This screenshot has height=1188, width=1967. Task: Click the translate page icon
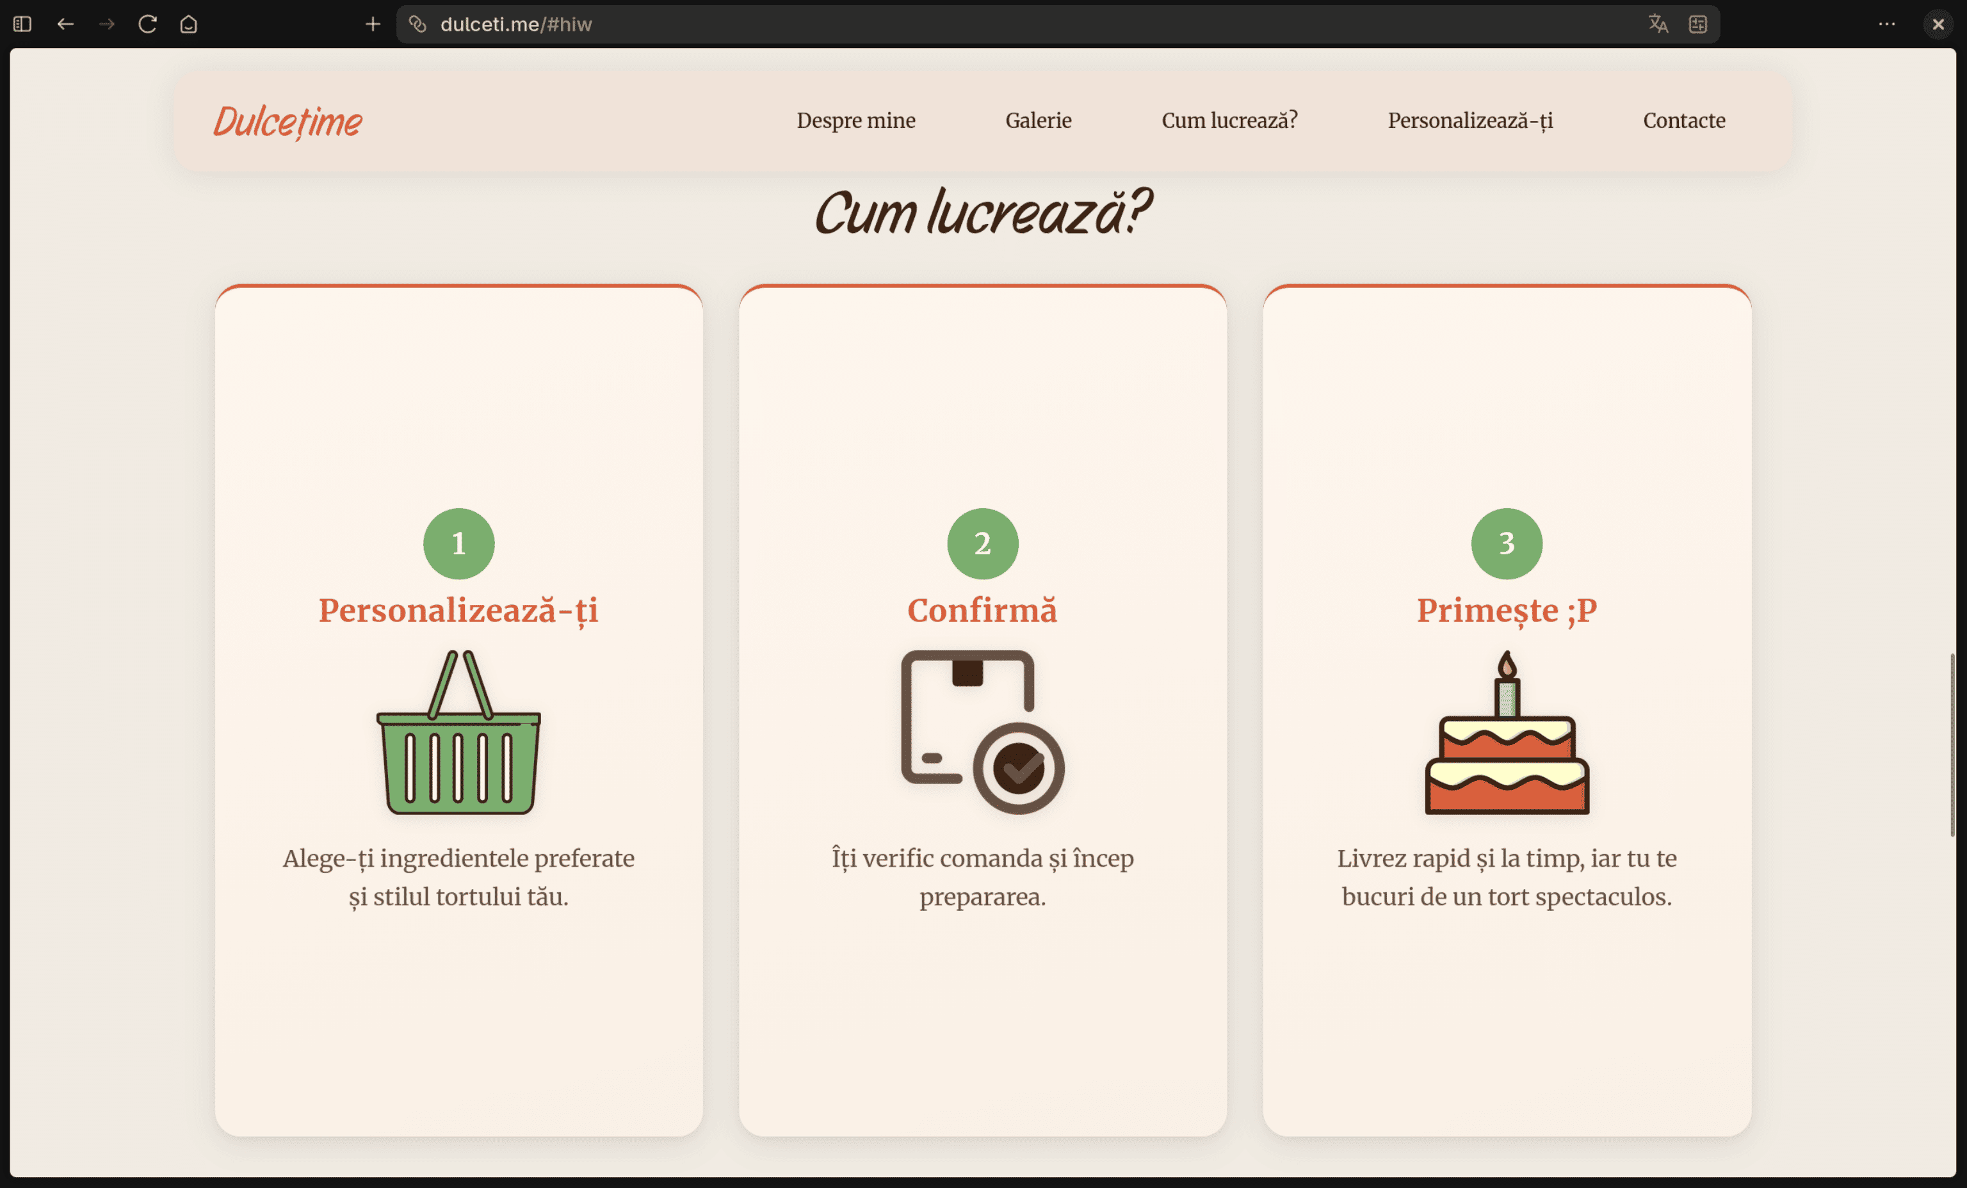[1658, 24]
